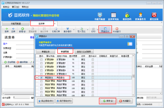Image resolution: width=164 pixels, height=108 pixels.
Task: Enable 显示合计 checkbox for 商品备注 row
Action: 93,78
